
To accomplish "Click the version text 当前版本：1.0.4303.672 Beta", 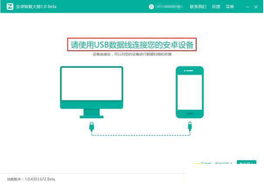I will pyautogui.click(x=31, y=179).
